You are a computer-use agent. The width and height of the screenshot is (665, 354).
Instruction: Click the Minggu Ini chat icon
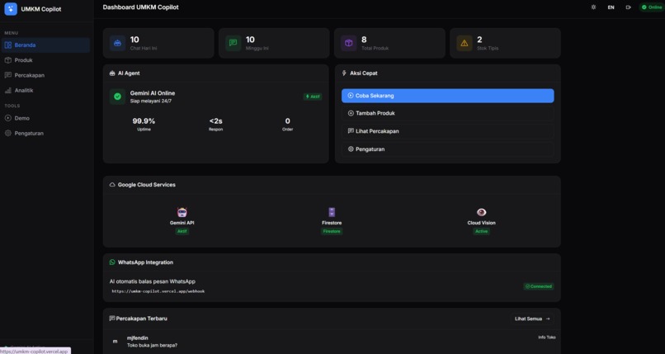(x=233, y=43)
